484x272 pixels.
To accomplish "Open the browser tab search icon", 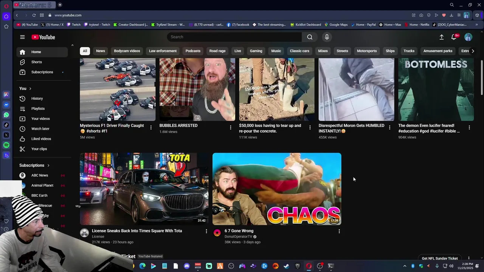I will tap(451, 5).
